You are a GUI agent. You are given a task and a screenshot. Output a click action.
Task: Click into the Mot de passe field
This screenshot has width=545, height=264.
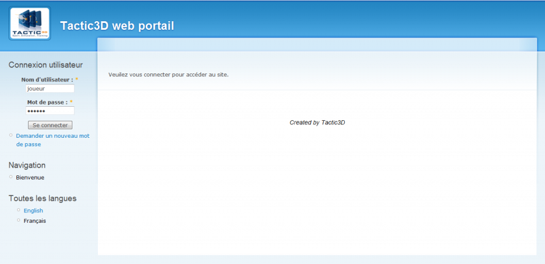tap(50, 111)
